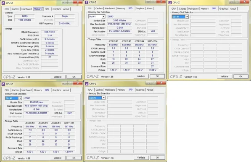251x162 pixels.
Task: Select Graphics tab in the Slot #1 window
Action: click(140, 8)
